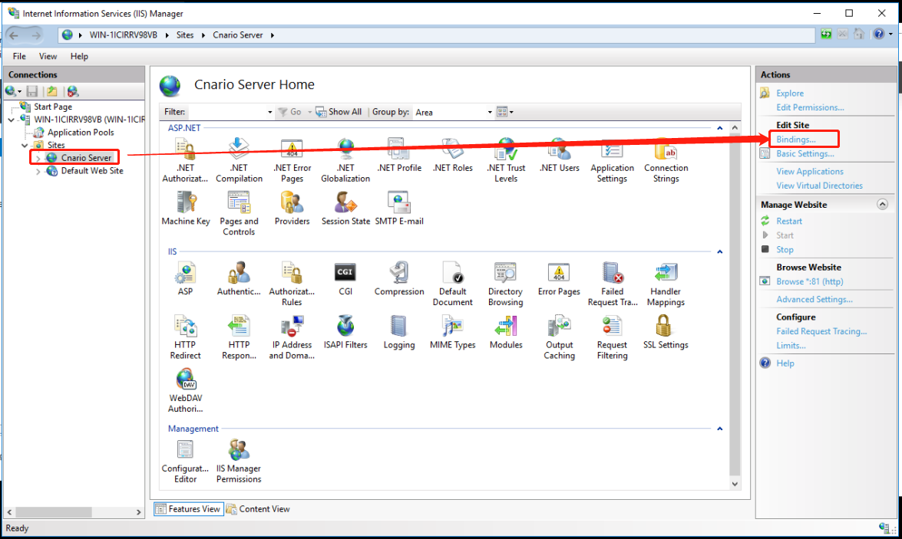Open the Group by Area dropdown
The height and width of the screenshot is (539, 902).
coord(489,112)
